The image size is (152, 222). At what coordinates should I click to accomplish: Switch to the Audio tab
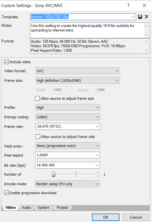click(x=26, y=208)
